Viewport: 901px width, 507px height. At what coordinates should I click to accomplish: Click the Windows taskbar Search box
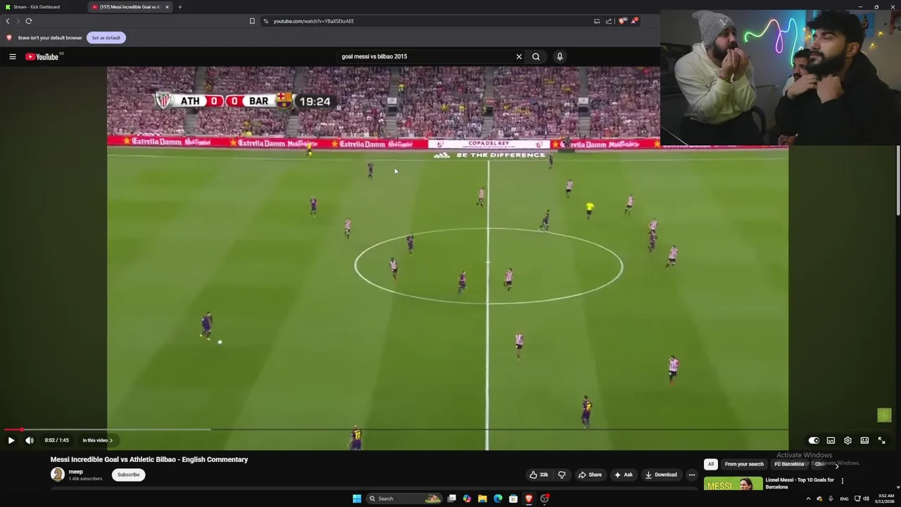point(405,499)
